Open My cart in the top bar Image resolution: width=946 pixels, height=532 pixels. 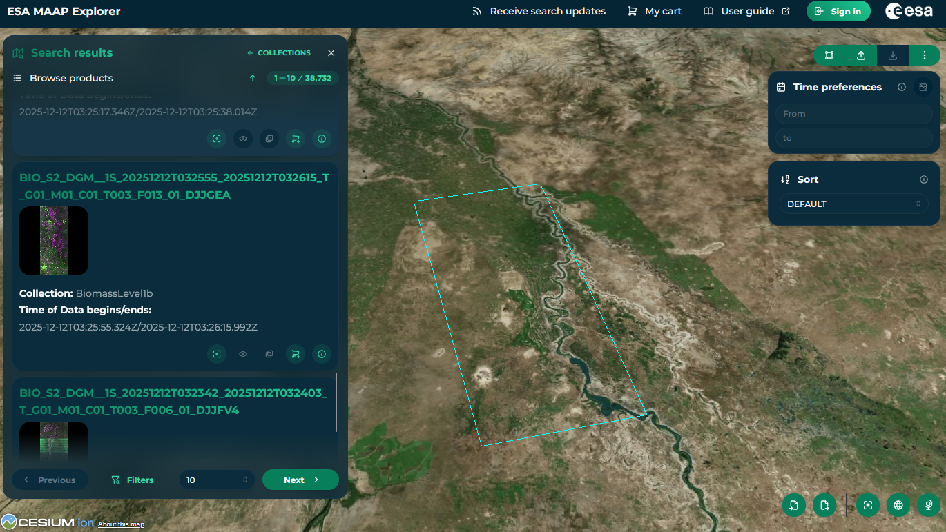654,11
